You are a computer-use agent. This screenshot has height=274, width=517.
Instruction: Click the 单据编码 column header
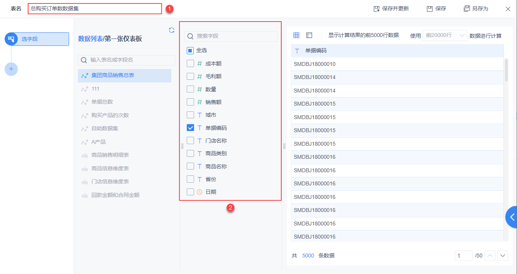(x=397, y=50)
